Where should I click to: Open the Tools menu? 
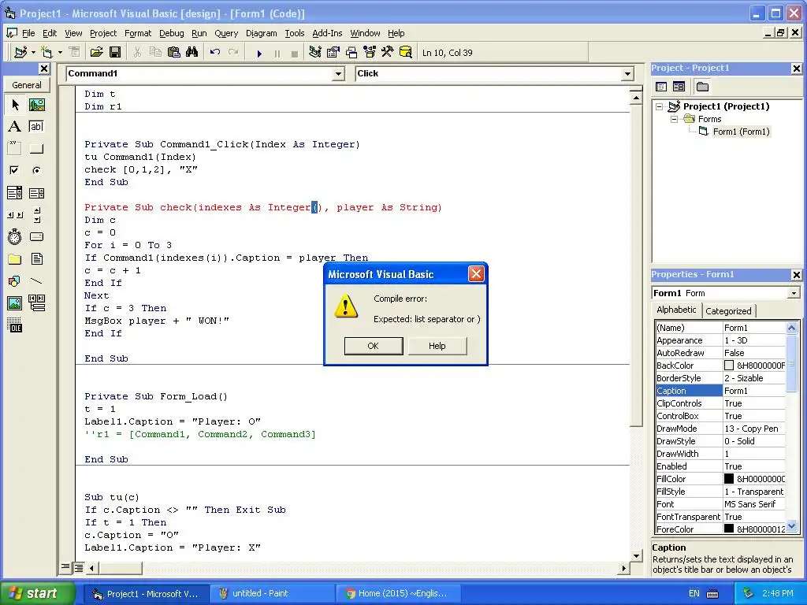point(295,33)
